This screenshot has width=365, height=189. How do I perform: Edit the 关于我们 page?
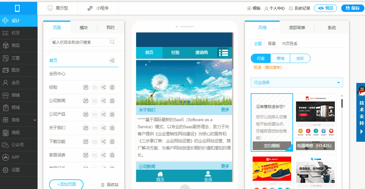pos(86,128)
